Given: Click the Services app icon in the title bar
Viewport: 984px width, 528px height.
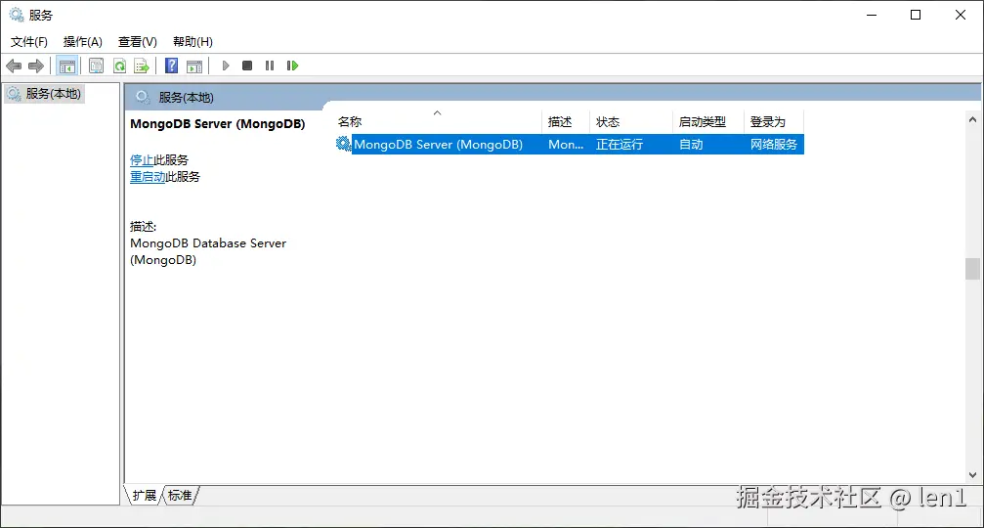Looking at the screenshot, I should point(17,15).
